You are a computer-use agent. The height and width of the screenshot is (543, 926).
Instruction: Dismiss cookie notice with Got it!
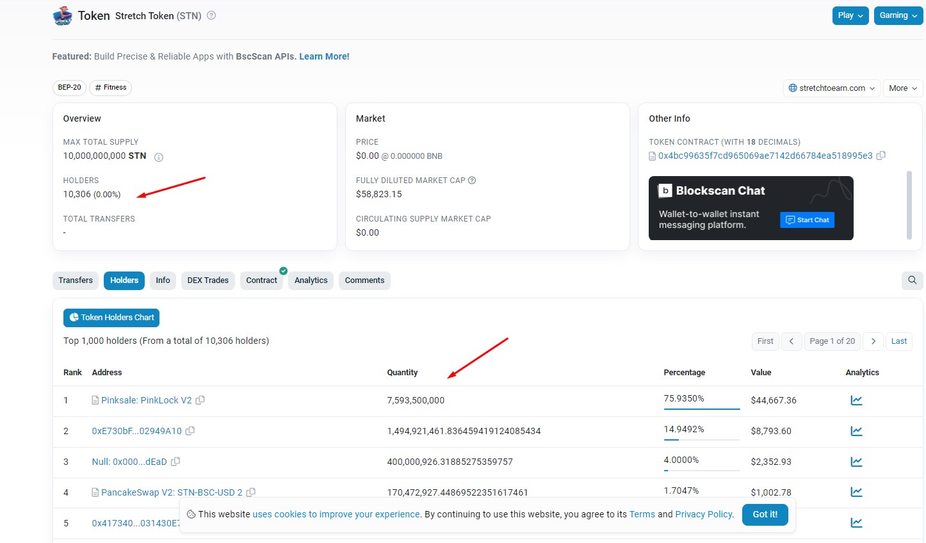click(765, 514)
